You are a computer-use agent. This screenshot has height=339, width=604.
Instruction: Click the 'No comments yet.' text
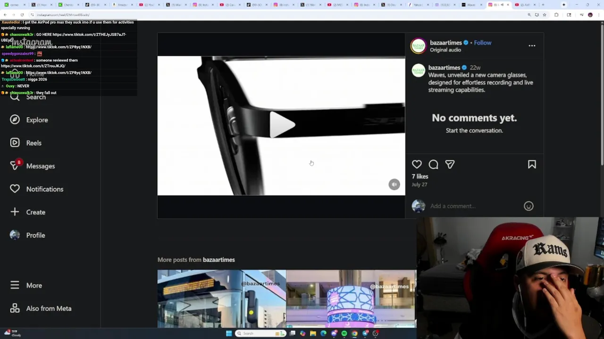tap(474, 118)
